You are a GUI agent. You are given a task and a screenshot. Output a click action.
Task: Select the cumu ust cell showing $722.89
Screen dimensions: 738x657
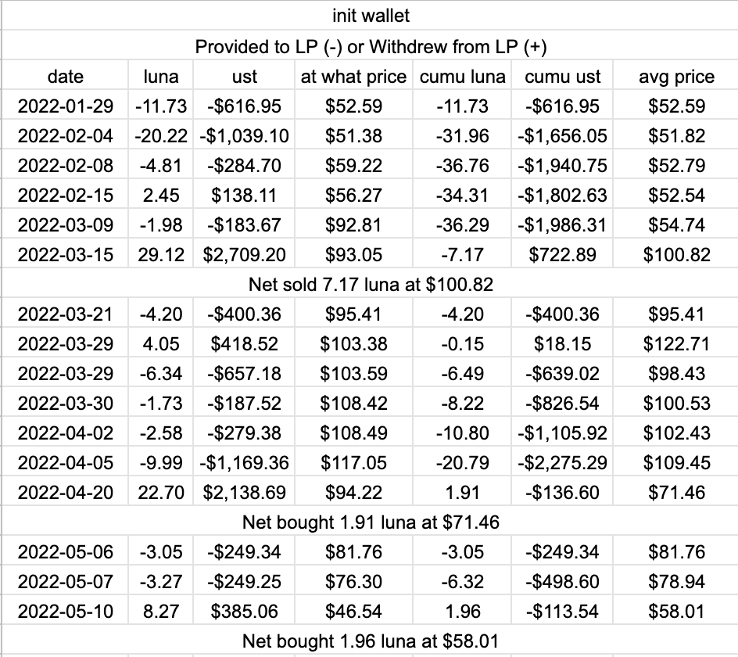(x=562, y=255)
